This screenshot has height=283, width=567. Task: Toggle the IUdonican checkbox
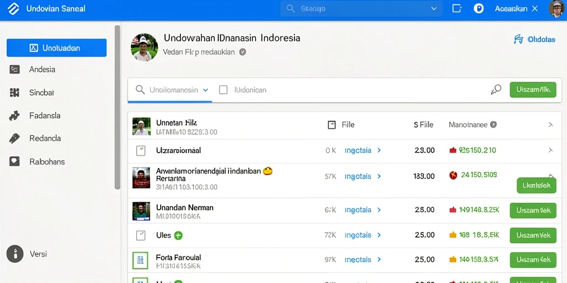224,90
